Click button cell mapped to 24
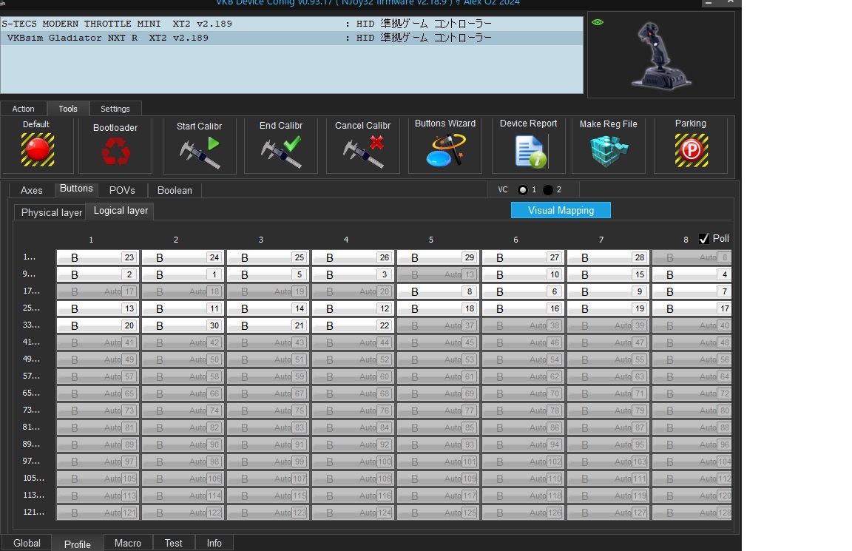The width and height of the screenshot is (852, 551). click(x=183, y=257)
